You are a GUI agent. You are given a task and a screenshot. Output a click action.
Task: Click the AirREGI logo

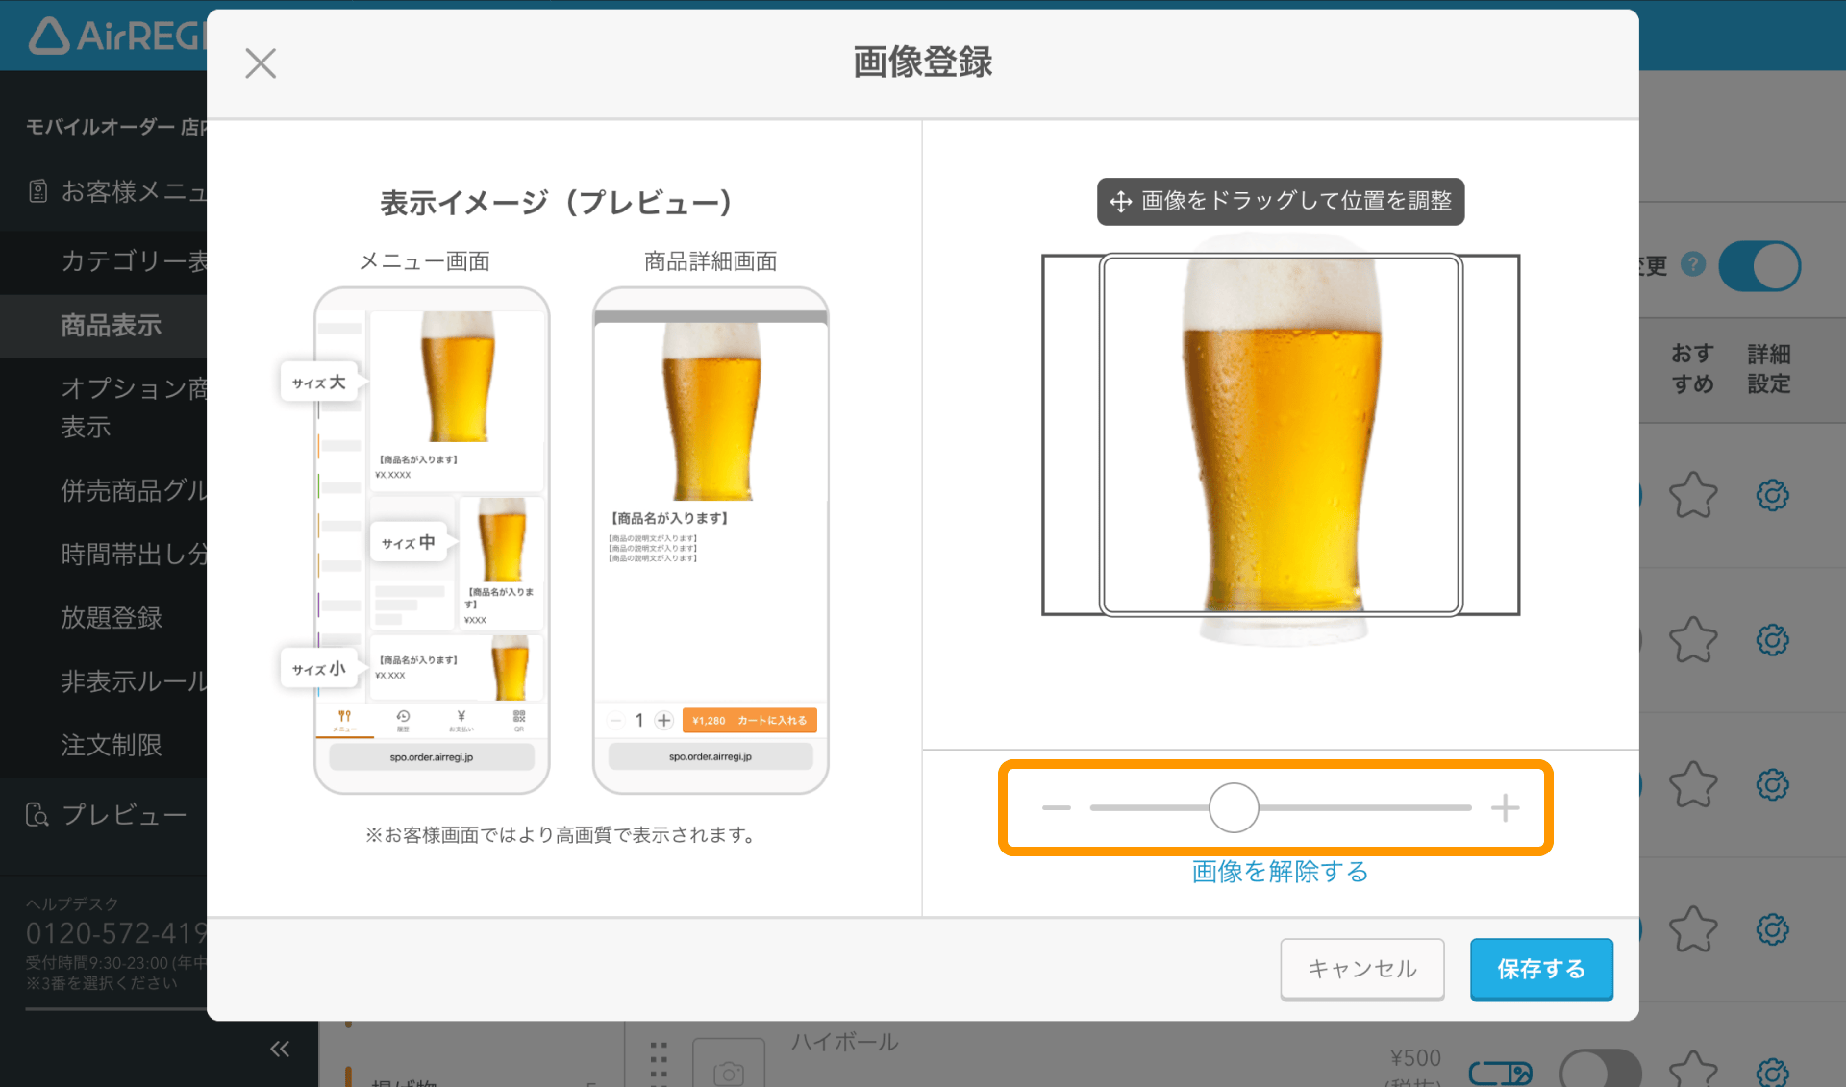click(x=117, y=36)
